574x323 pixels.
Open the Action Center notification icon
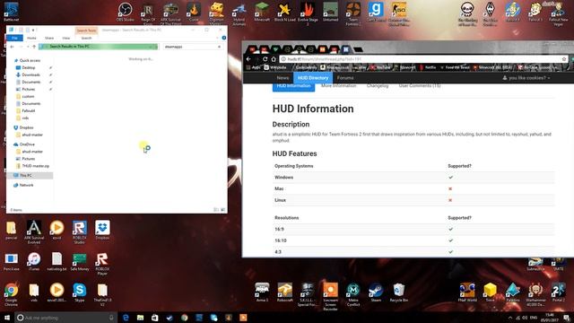point(566,318)
